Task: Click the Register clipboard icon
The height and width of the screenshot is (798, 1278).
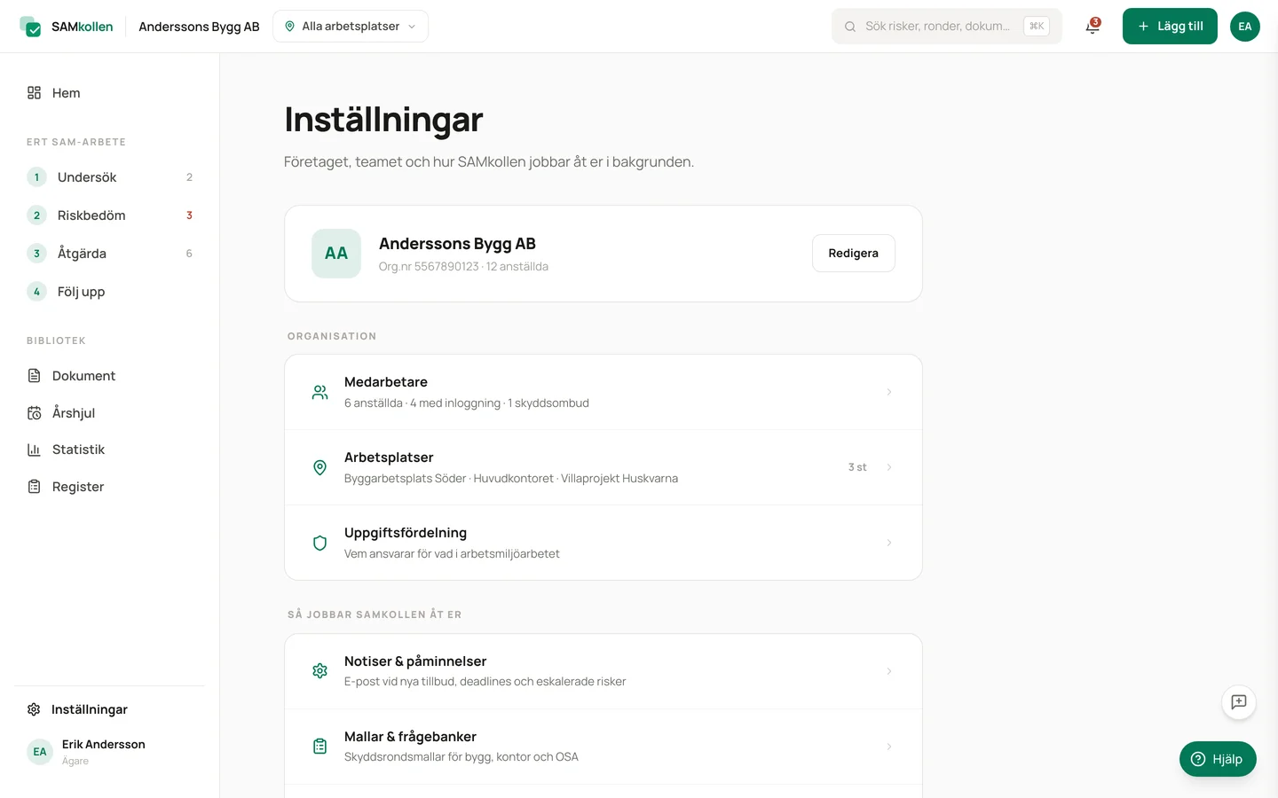Action: click(34, 487)
